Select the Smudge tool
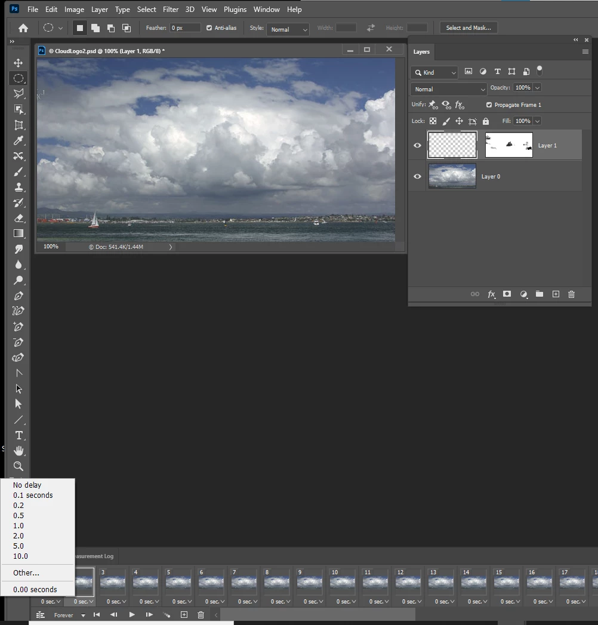This screenshot has height=625, width=598. [19, 250]
